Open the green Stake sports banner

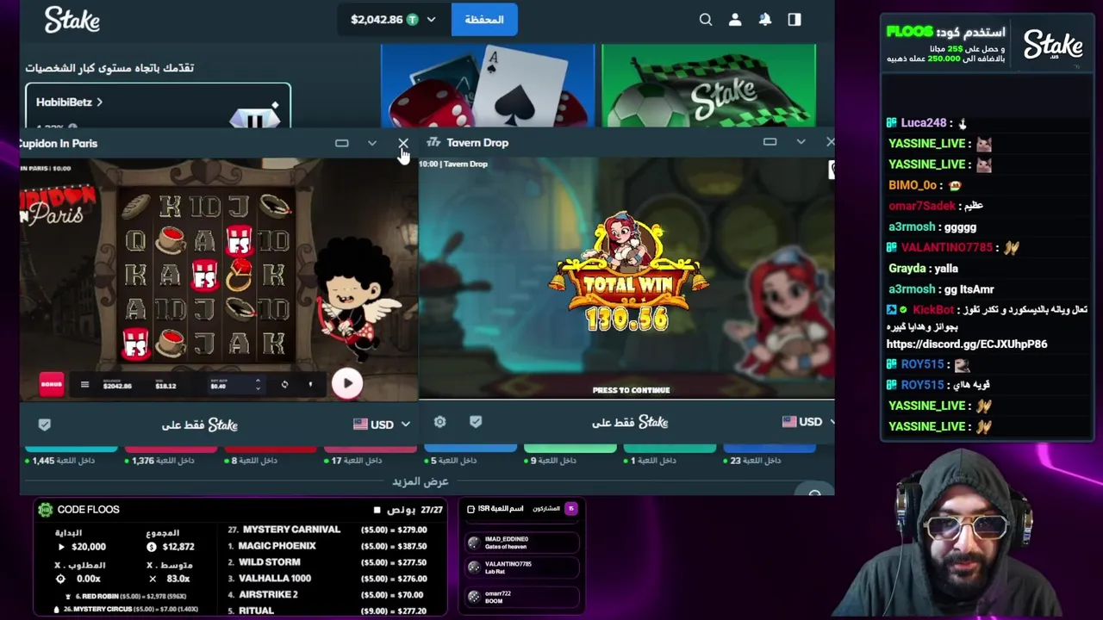(x=708, y=86)
